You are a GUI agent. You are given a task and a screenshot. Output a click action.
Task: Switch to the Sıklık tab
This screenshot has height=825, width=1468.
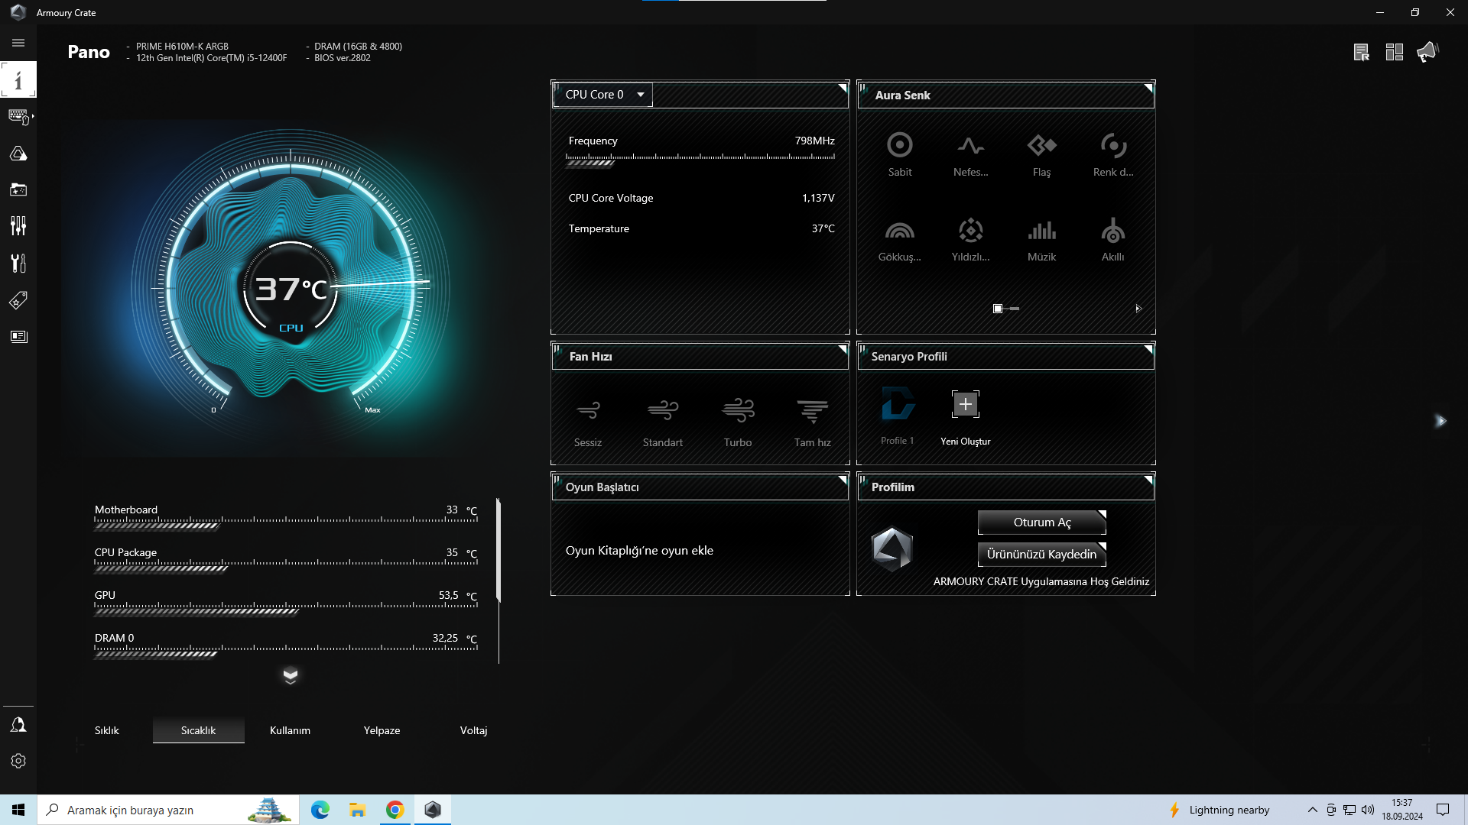107,730
